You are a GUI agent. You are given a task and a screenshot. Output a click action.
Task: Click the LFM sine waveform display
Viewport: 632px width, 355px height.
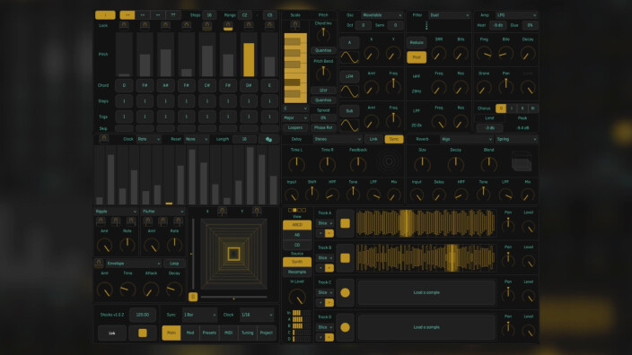point(349,91)
